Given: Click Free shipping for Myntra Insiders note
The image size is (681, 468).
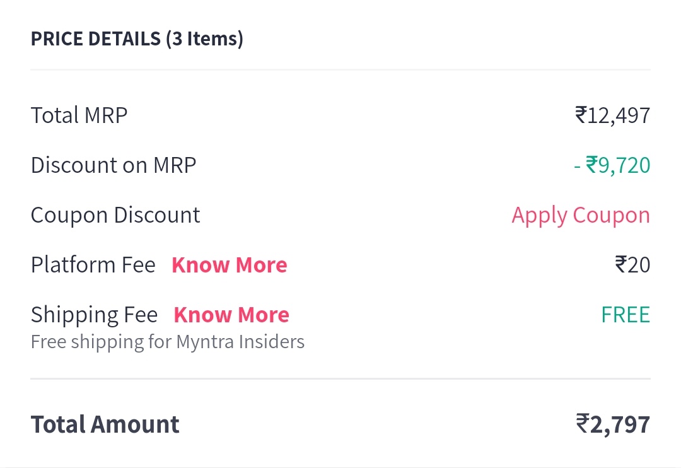Looking at the screenshot, I should tap(168, 342).
